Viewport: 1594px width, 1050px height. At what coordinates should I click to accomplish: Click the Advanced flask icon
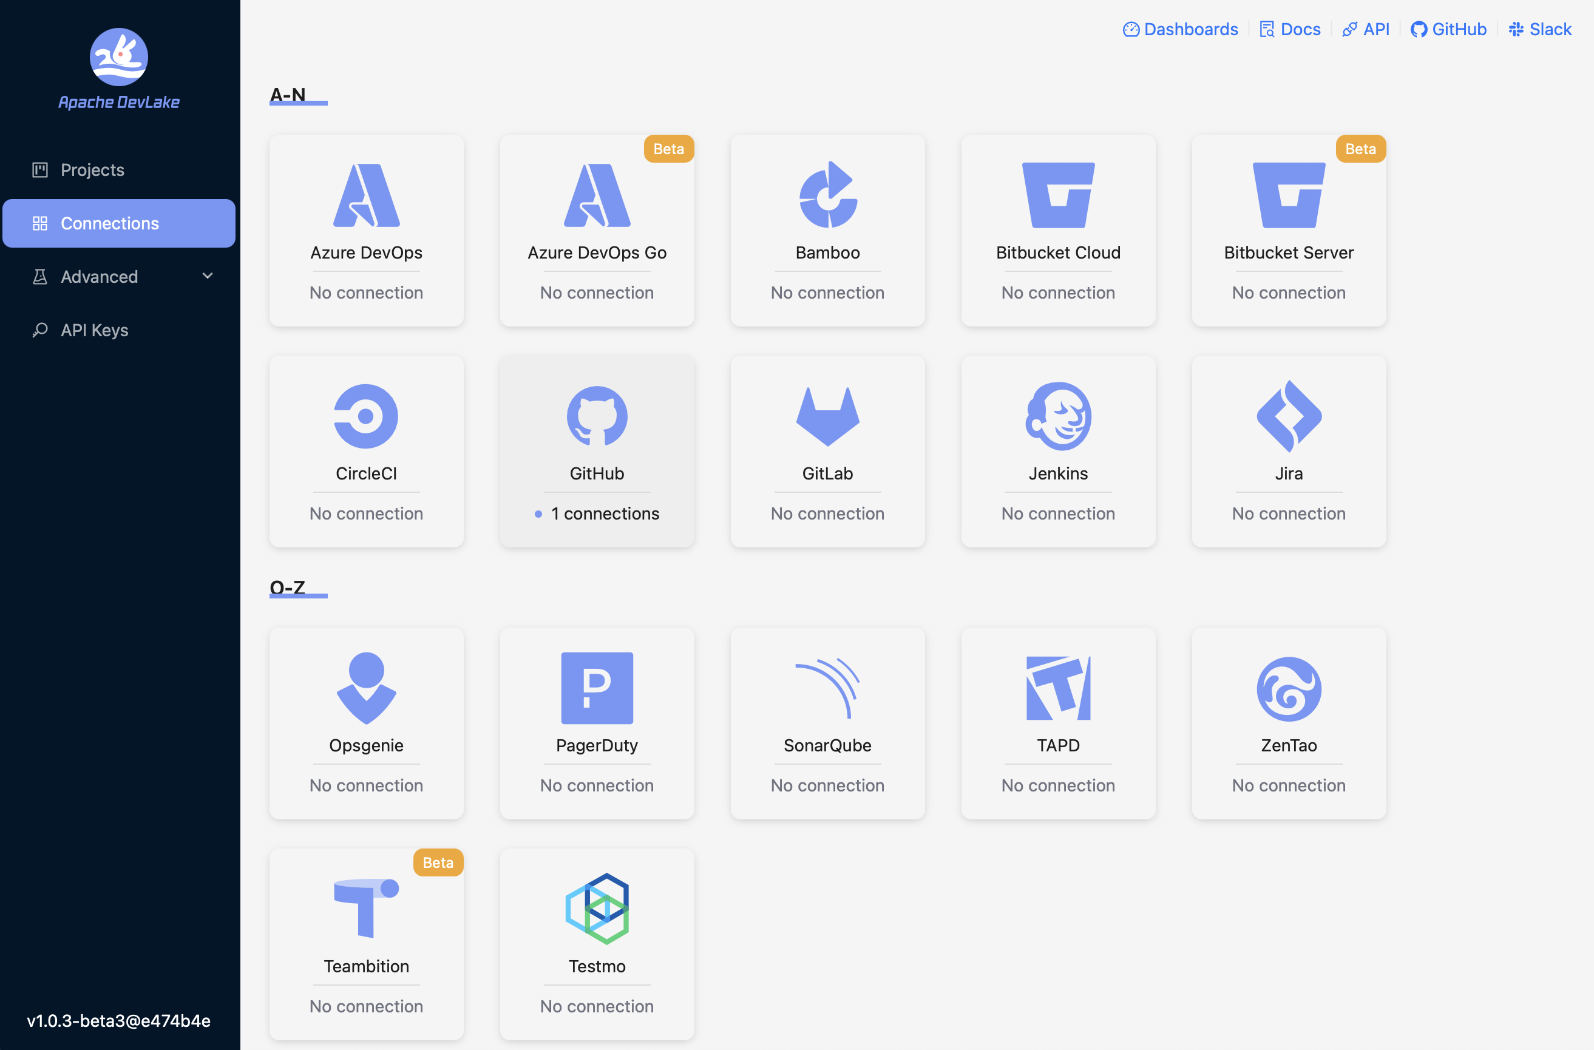pos(40,277)
